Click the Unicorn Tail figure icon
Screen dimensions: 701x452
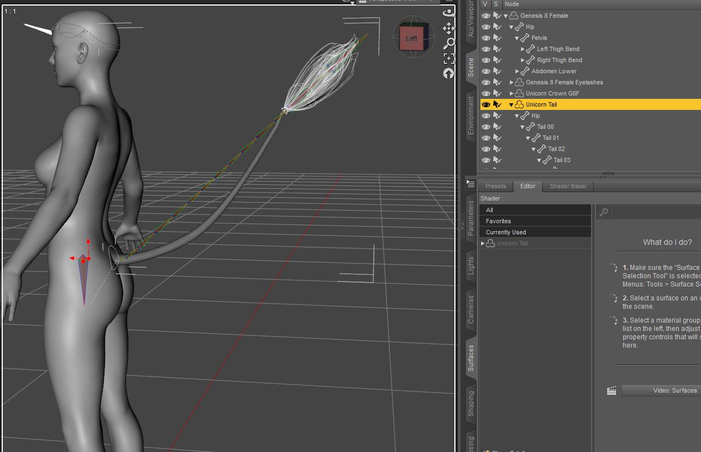pyautogui.click(x=519, y=104)
